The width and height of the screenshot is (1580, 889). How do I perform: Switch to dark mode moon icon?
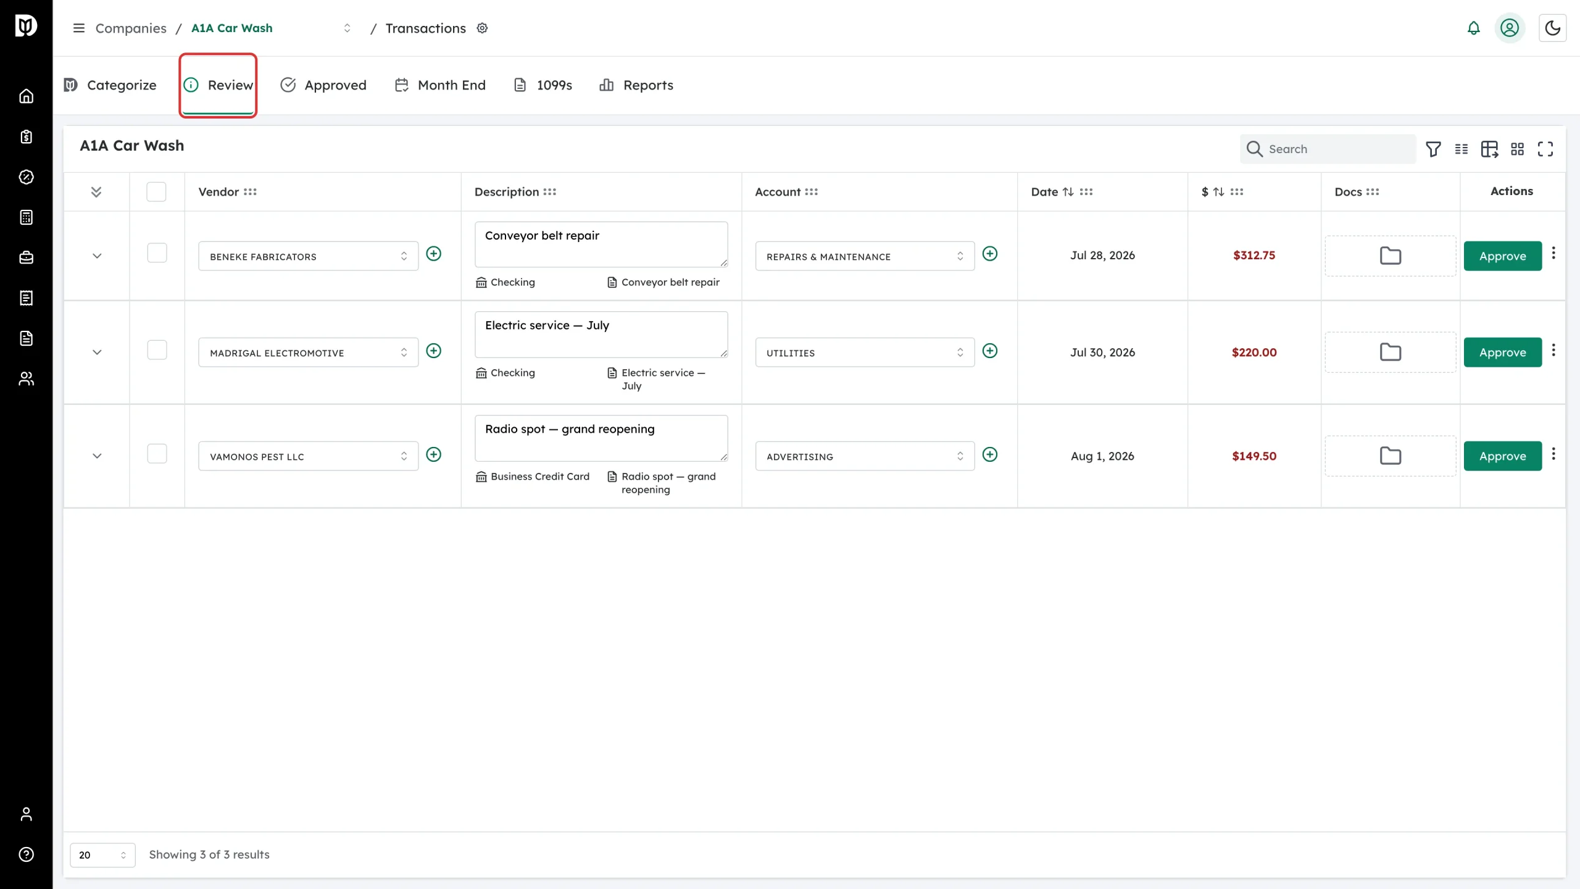1552,28
